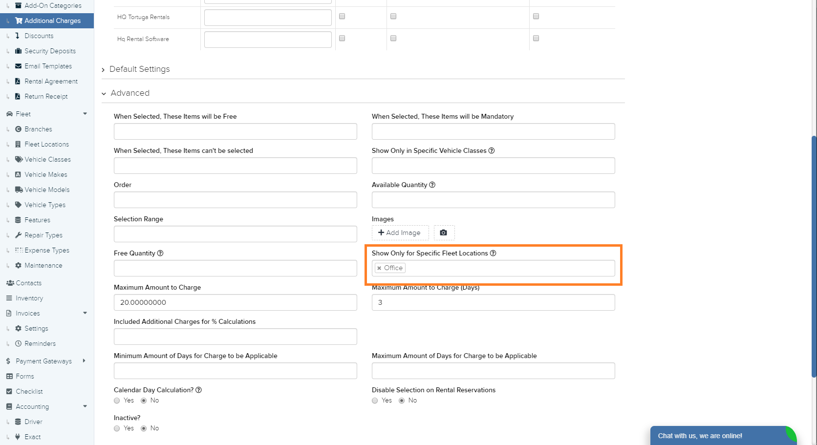Screen dimensions: 817x445
Task: Click the Vehicle Types tag icon
Action: coord(18,205)
